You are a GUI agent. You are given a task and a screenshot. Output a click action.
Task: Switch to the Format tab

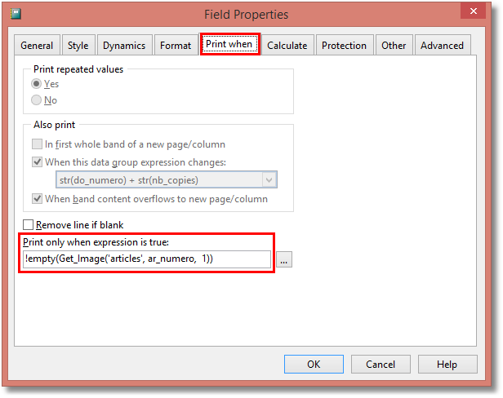[176, 46]
